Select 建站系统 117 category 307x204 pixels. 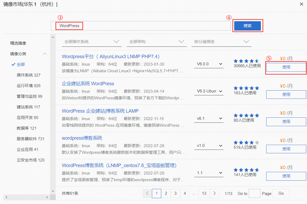point(29,107)
